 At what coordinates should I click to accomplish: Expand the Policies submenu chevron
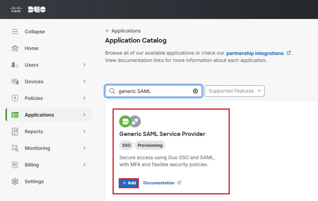[x=84, y=98]
